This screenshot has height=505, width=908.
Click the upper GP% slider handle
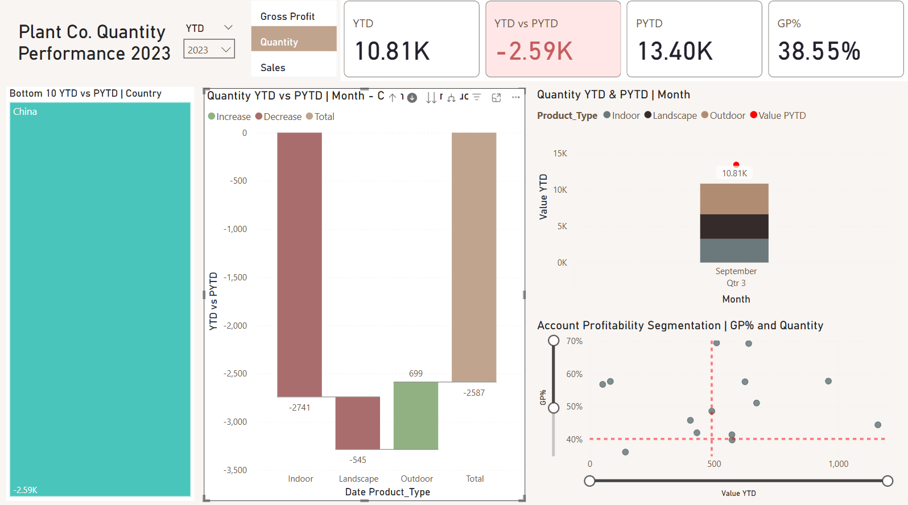[554, 341]
